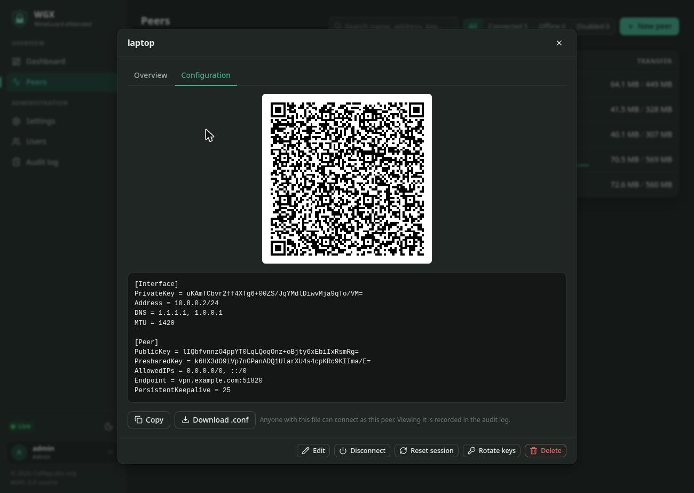
Task: Copy the peer configuration
Action: (149, 420)
